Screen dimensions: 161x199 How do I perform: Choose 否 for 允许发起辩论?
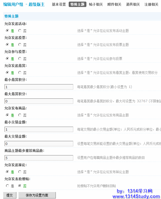click(x=20, y=172)
